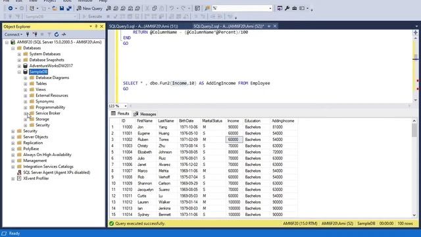The height and width of the screenshot is (237, 421).
Task: Collapse the SampleDB database node
Action: pyautogui.click(x=19, y=72)
